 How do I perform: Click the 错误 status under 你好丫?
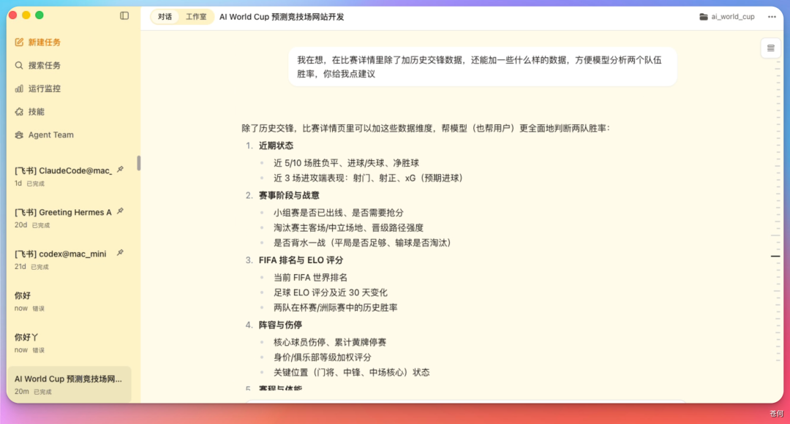click(x=39, y=350)
